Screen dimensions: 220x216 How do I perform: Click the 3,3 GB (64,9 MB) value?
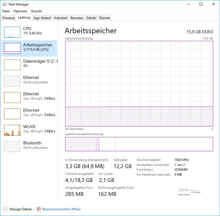click(x=85, y=166)
